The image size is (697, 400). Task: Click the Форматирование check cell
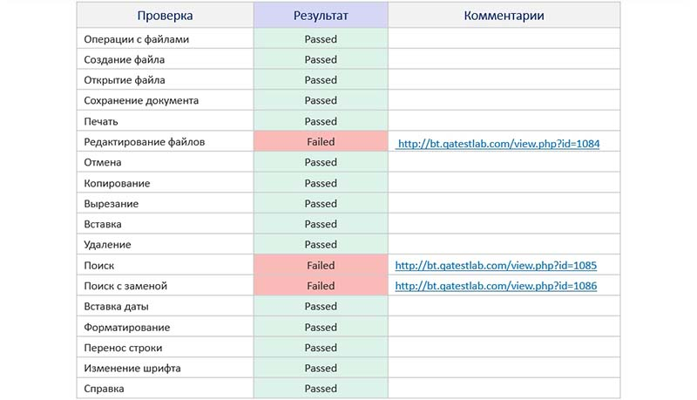pos(165,327)
